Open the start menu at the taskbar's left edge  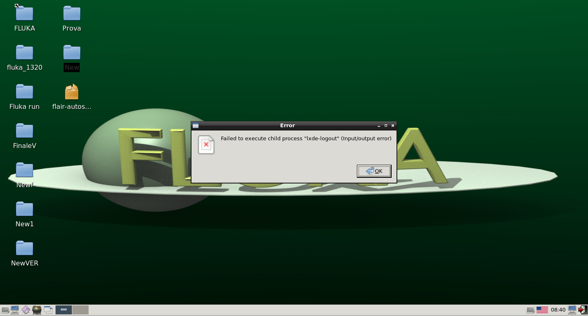click(5, 310)
